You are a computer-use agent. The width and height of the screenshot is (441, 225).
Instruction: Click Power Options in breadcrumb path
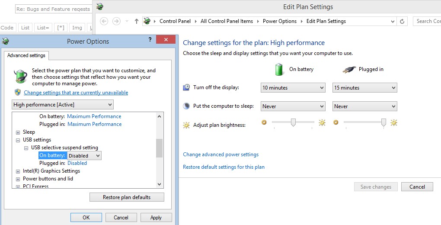click(x=279, y=21)
